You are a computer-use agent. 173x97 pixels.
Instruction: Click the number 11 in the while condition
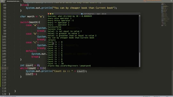[41, 68]
